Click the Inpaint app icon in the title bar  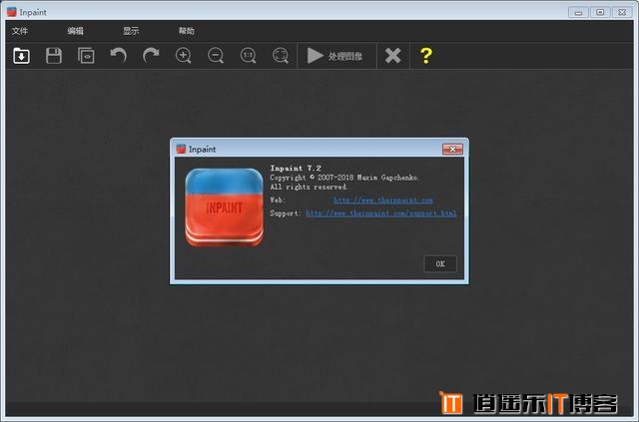point(12,12)
